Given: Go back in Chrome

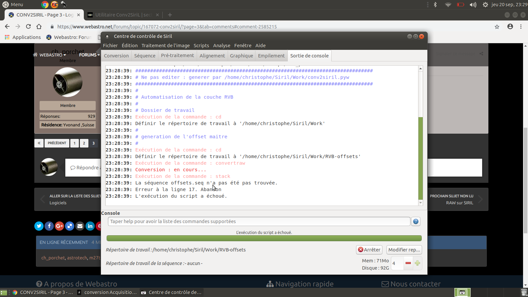Looking at the screenshot, I should (x=7, y=26).
